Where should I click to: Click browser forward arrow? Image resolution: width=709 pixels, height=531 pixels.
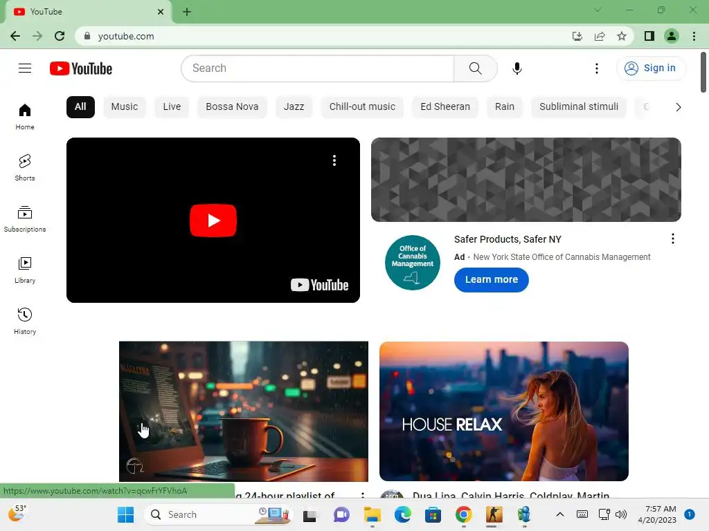tap(37, 36)
